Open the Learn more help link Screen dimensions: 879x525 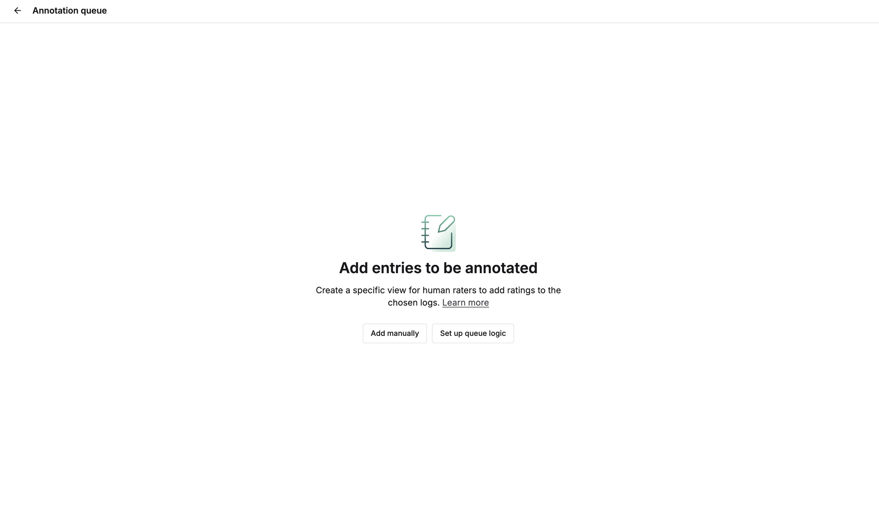point(465,303)
